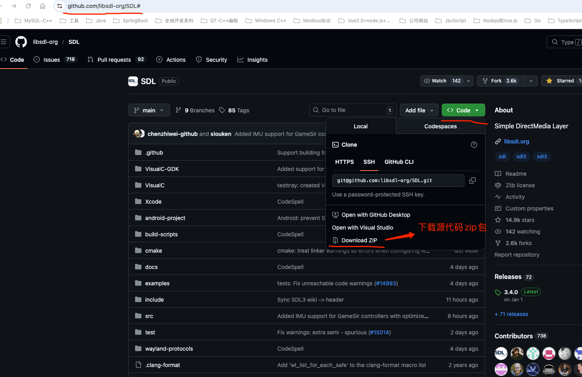Copy SSH clone URL to clipboard
Image resolution: width=582 pixels, height=377 pixels.
coord(472,181)
